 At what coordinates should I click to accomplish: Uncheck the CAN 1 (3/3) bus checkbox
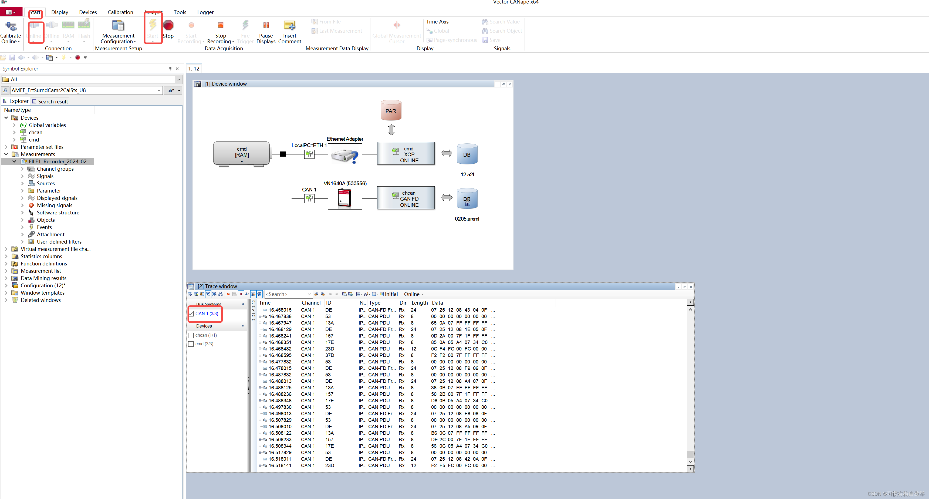pyautogui.click(x=191, y=313)
